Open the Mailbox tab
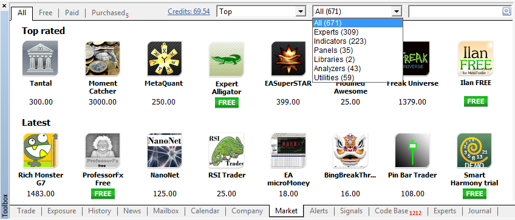This screenshot has width=515, height=220. point(166,211)
